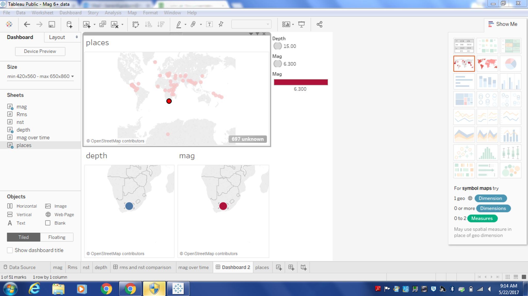This screenshot has width=528, height=296.
Task: Switch to the mag over time tab
Action: point(193,267)
